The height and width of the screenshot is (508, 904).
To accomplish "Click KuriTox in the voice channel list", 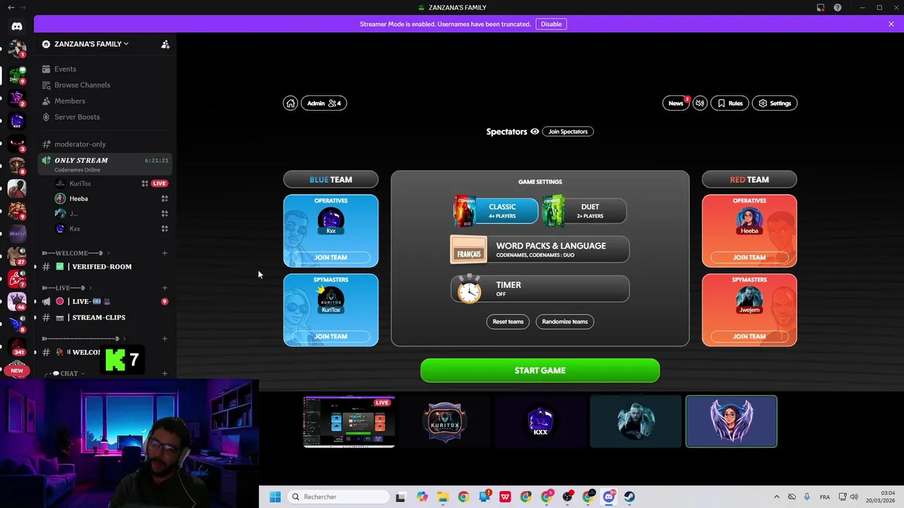I will pos(80,183).
